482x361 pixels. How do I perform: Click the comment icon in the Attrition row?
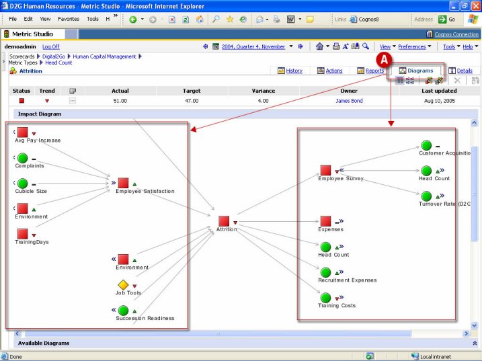click(x=73, y=101)
